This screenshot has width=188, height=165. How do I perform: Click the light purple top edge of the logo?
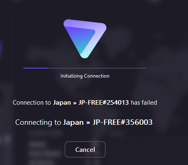click(85, 24)
